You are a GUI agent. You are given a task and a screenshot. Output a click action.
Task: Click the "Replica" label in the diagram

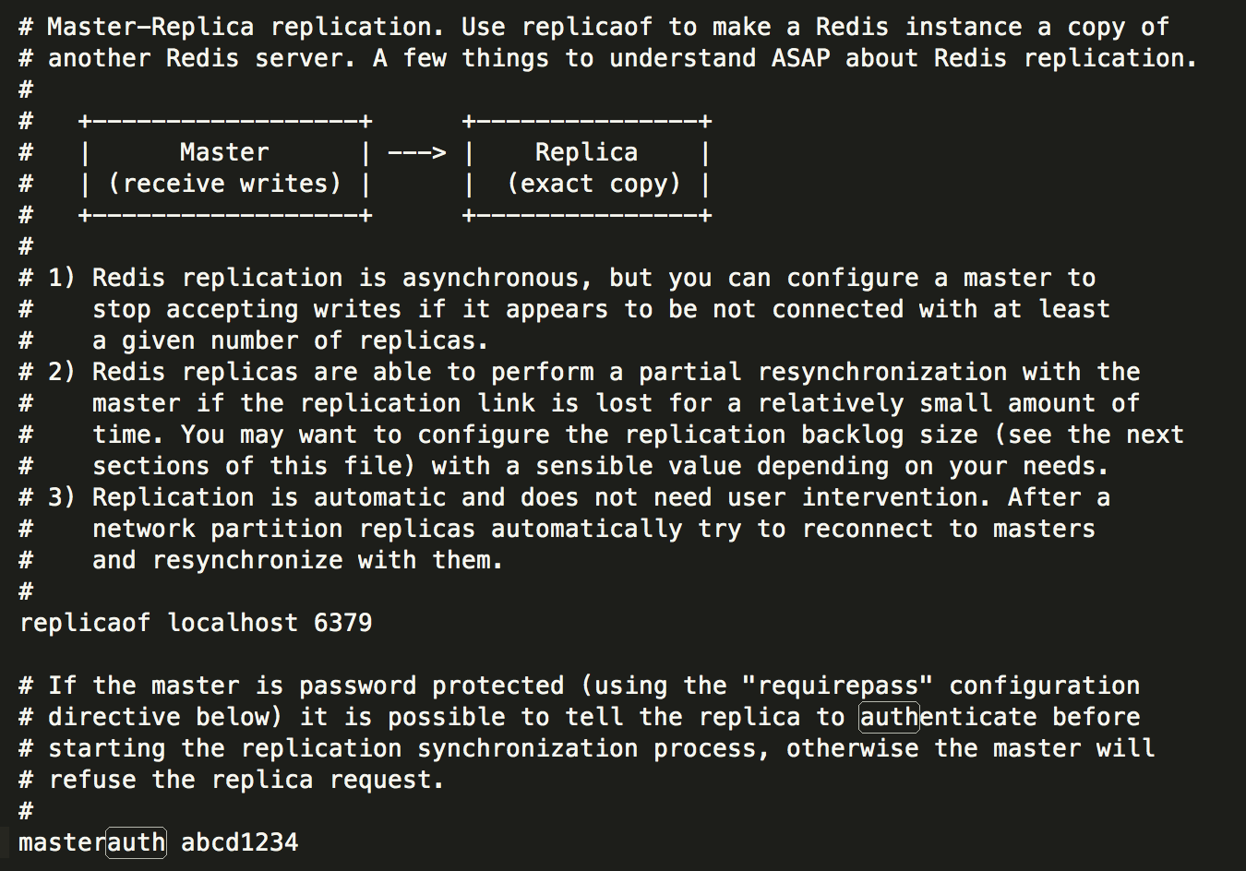[x=586, y=152]
